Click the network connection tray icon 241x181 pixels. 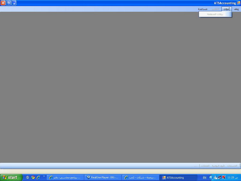pos(220,177)
